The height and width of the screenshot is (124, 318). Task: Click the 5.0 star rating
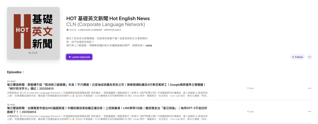71,30
